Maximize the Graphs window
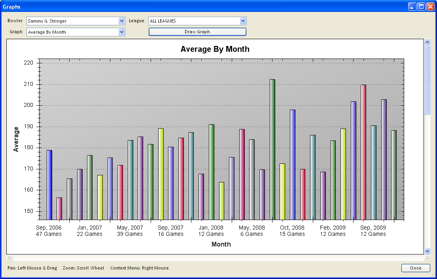437x279 pixels. [x=421, y=7]
